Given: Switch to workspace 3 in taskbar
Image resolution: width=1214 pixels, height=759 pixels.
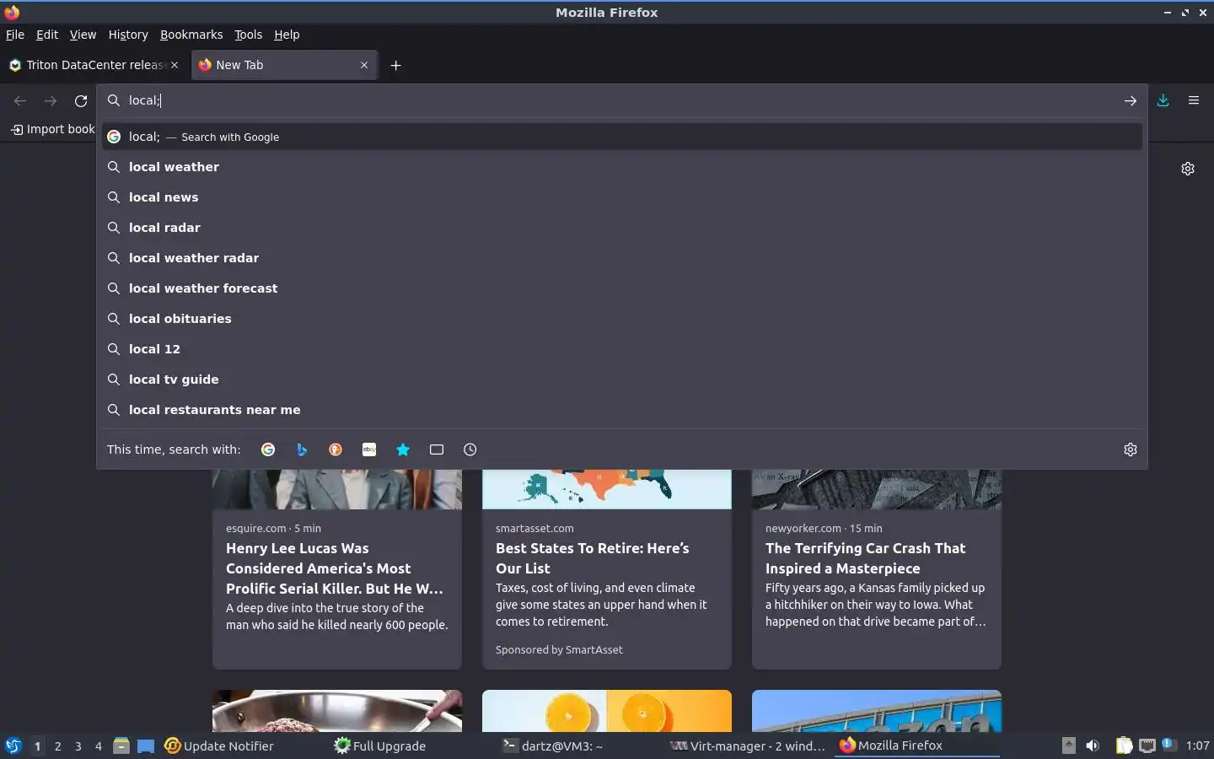Looking at the screenshot, I should [78, 746].
